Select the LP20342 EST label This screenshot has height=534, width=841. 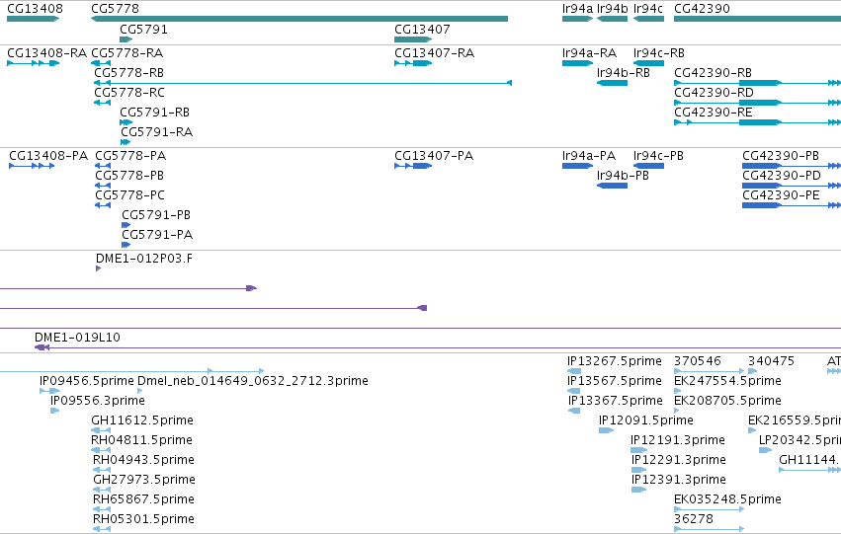point(799,440)
